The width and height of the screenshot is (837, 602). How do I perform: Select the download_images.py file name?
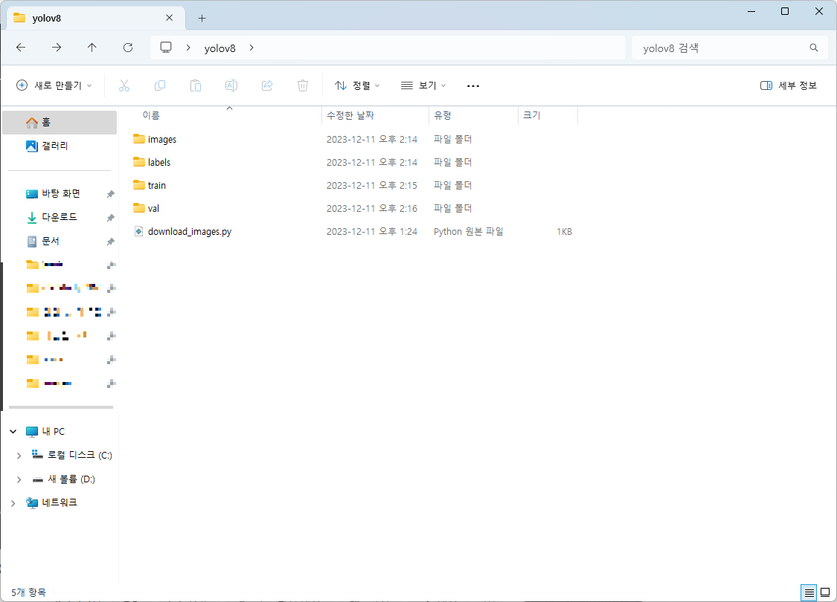coord(190,231)
